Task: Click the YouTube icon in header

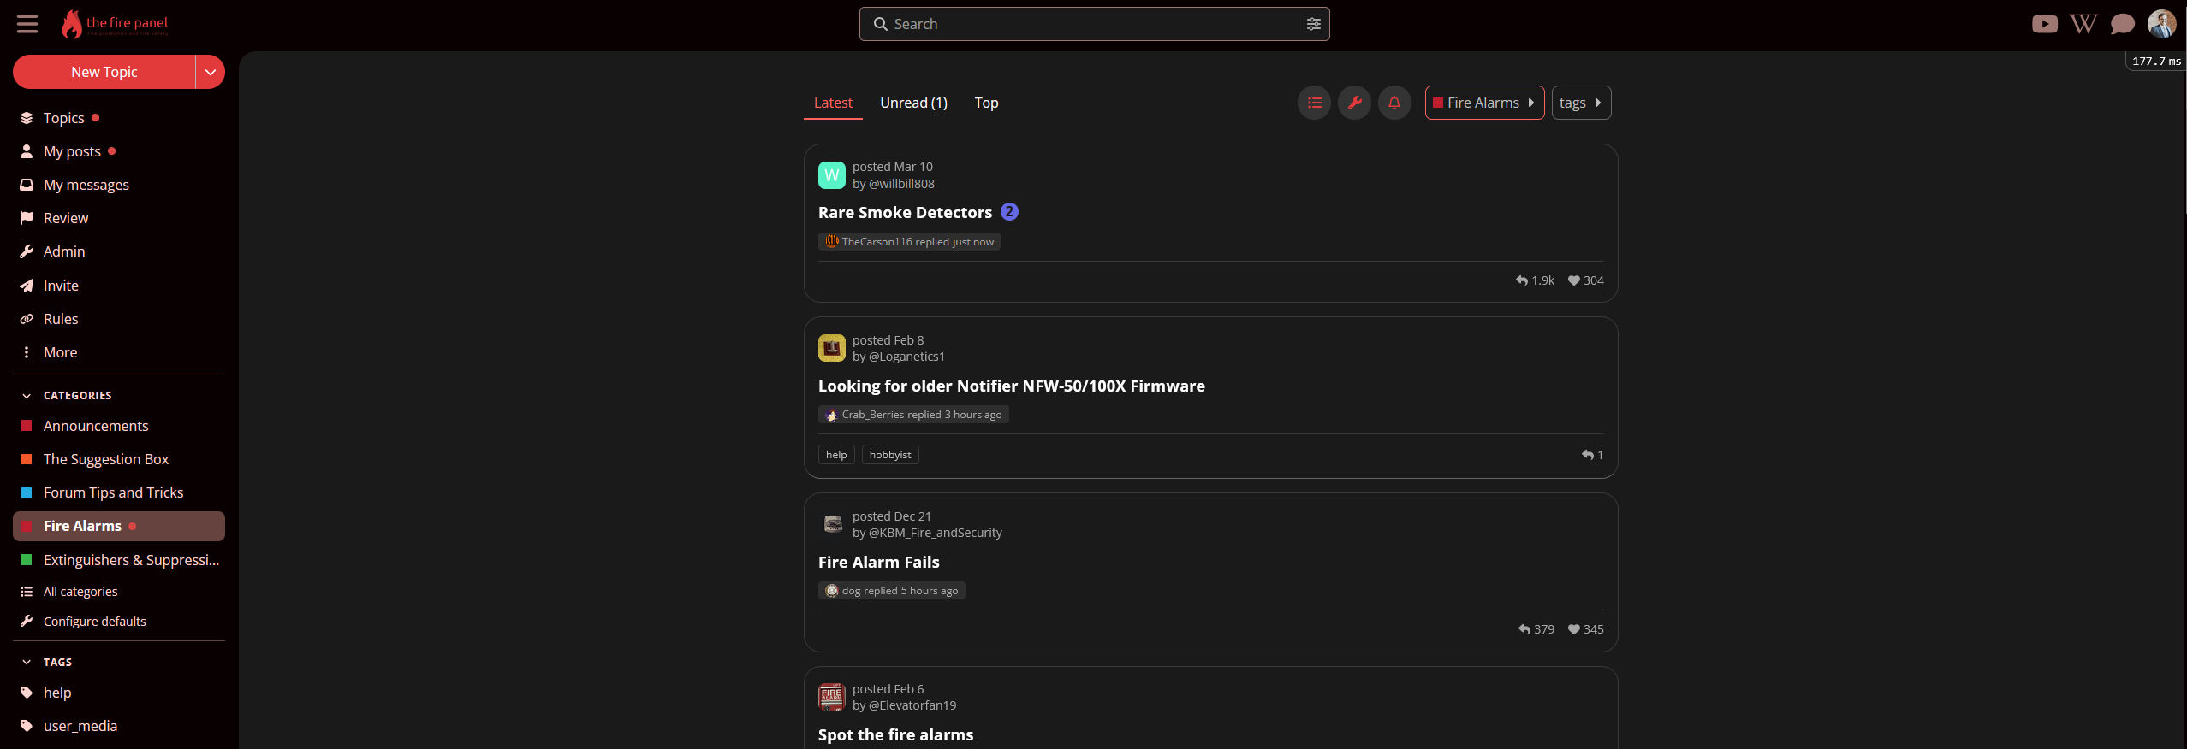Action: (2044, 24)
